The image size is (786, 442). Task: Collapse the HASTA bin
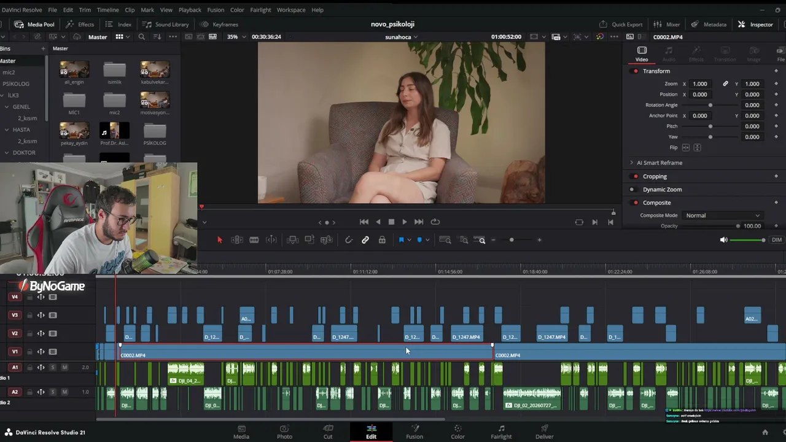coord(6,130)
